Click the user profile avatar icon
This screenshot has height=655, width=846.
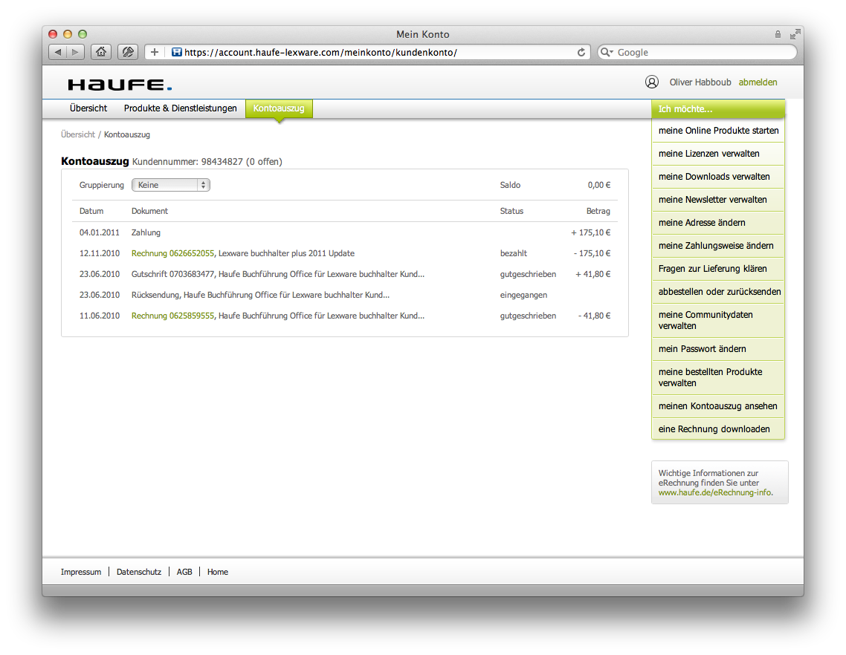coord(652,82)
